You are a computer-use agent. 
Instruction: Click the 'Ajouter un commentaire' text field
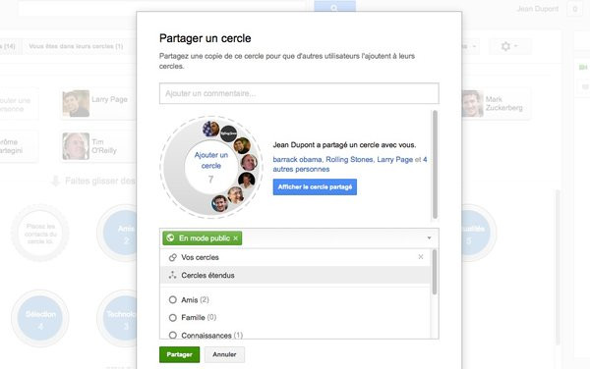(x=299, y=93)
